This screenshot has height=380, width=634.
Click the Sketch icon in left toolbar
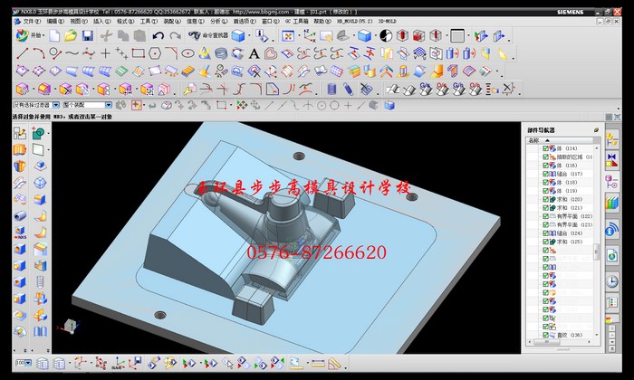tap(20, 133)
